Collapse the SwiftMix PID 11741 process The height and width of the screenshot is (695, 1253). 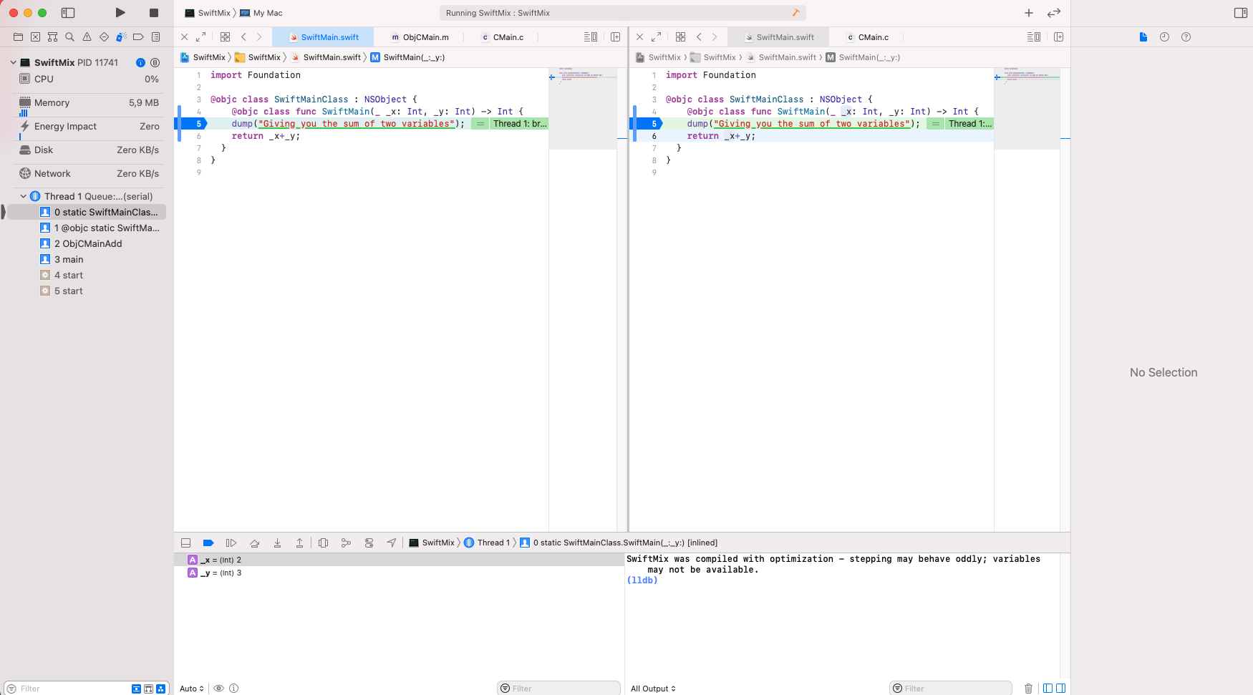coord(13,62)
